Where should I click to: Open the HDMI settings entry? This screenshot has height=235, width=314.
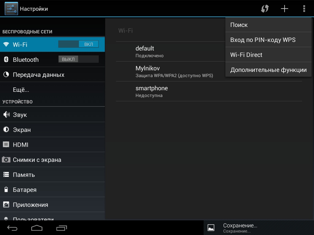point(52,145)
